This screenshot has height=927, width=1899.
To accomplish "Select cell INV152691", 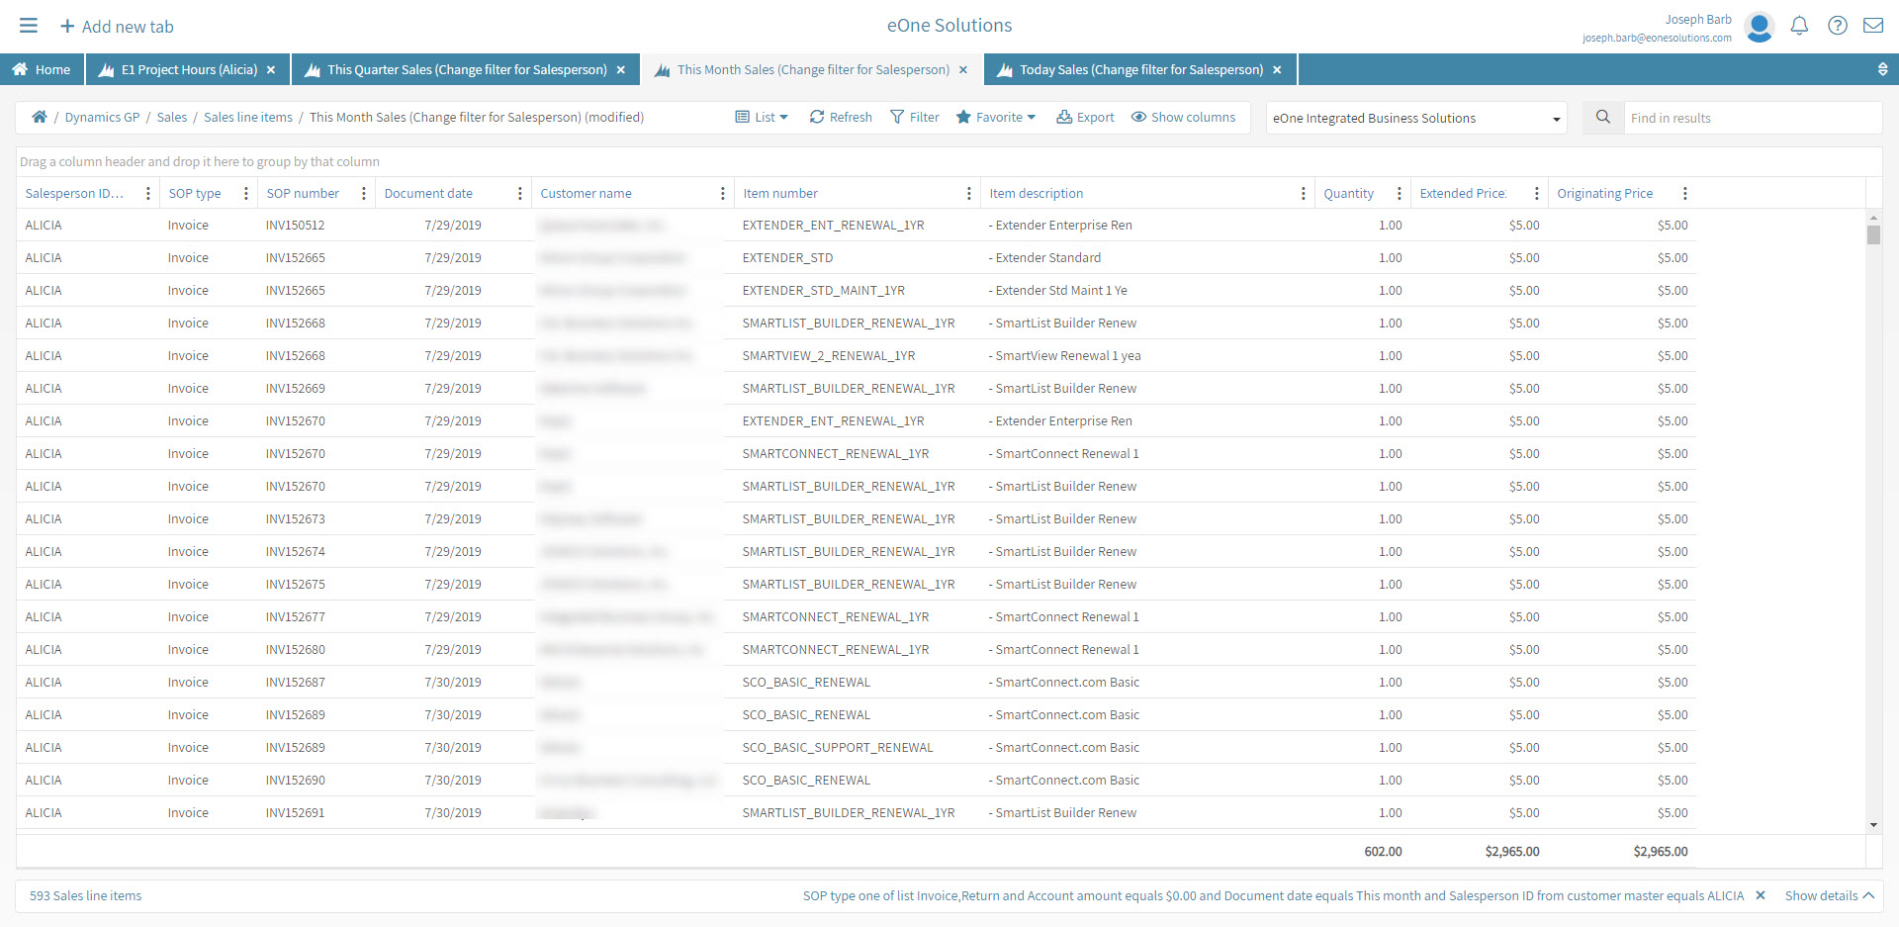I will (x=295, y=813).
